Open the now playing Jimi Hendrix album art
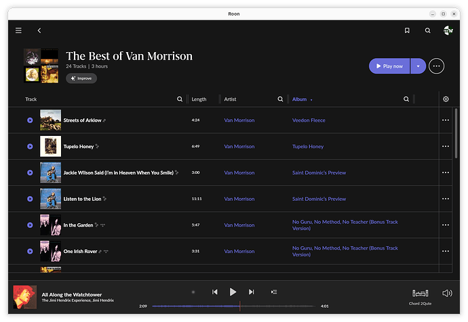 click(x=25, y=297)
